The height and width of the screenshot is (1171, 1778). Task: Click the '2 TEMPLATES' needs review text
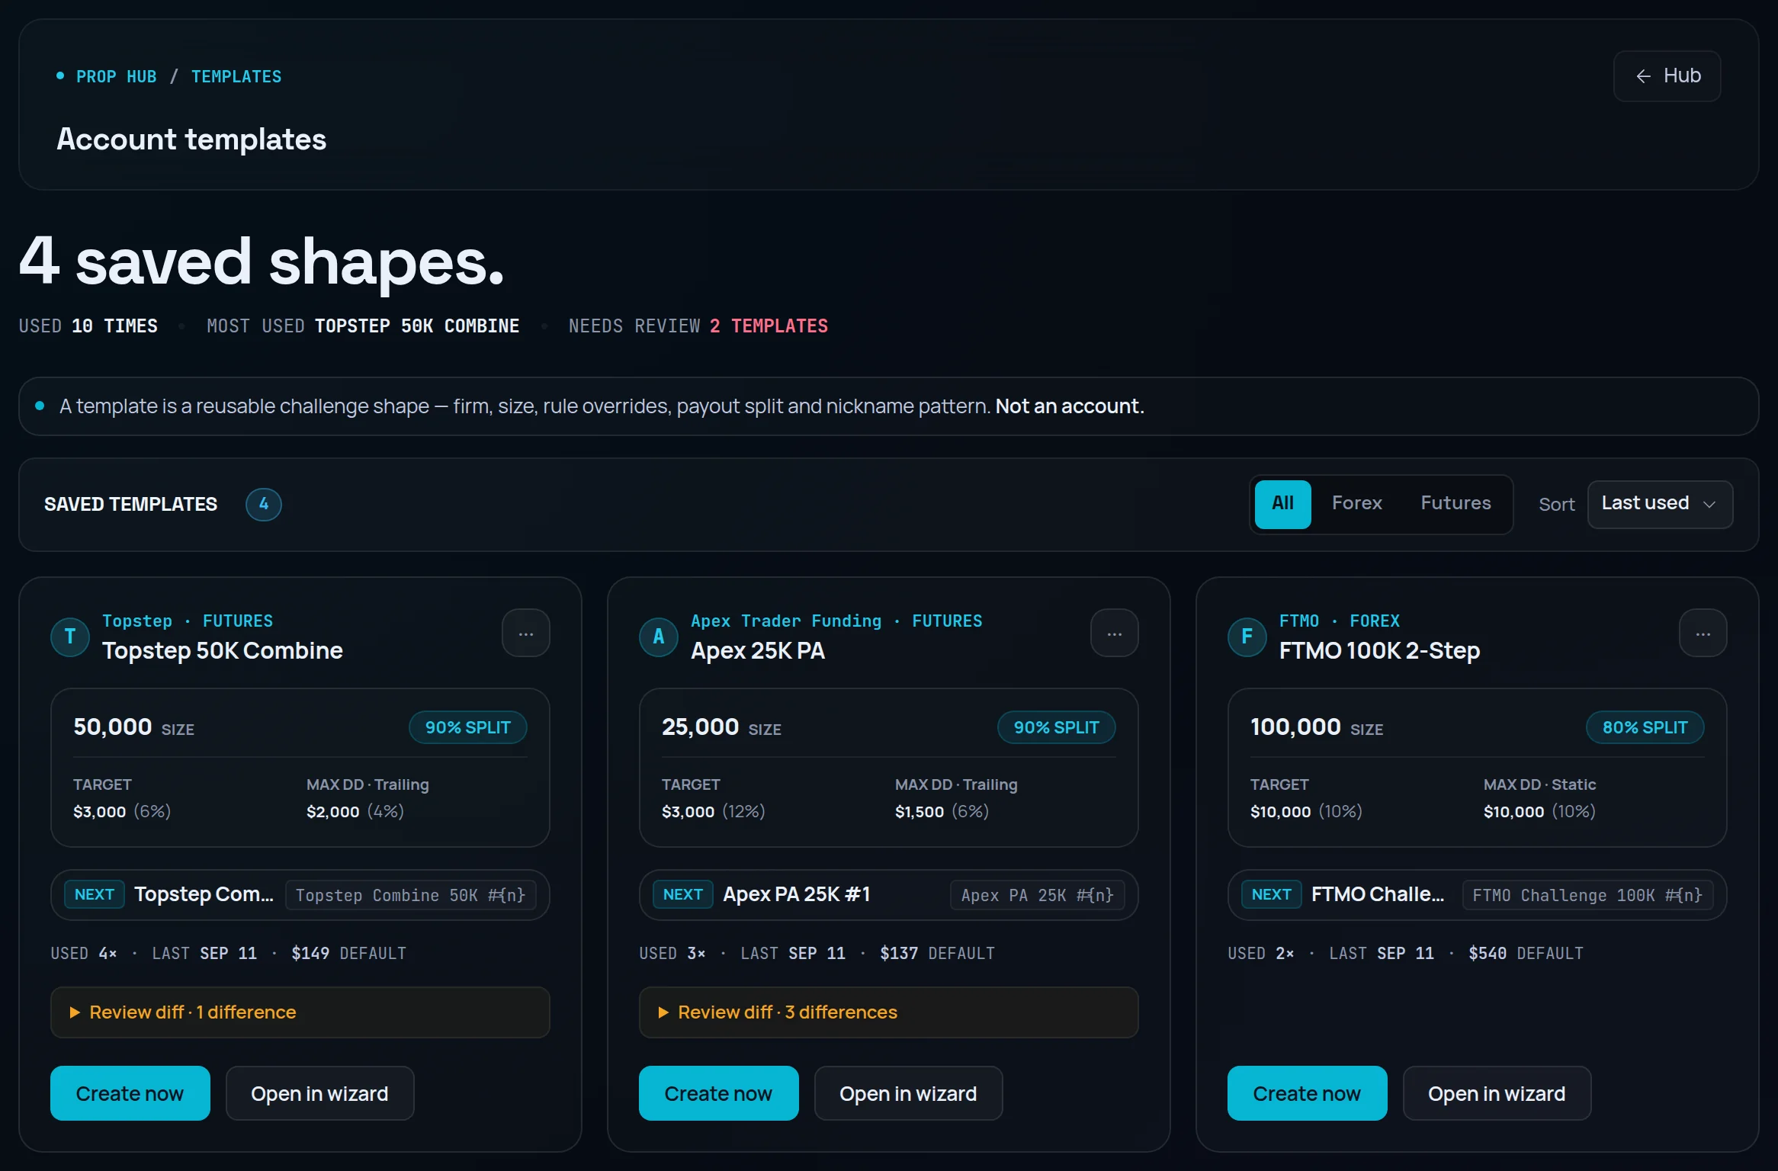[769, 326]
